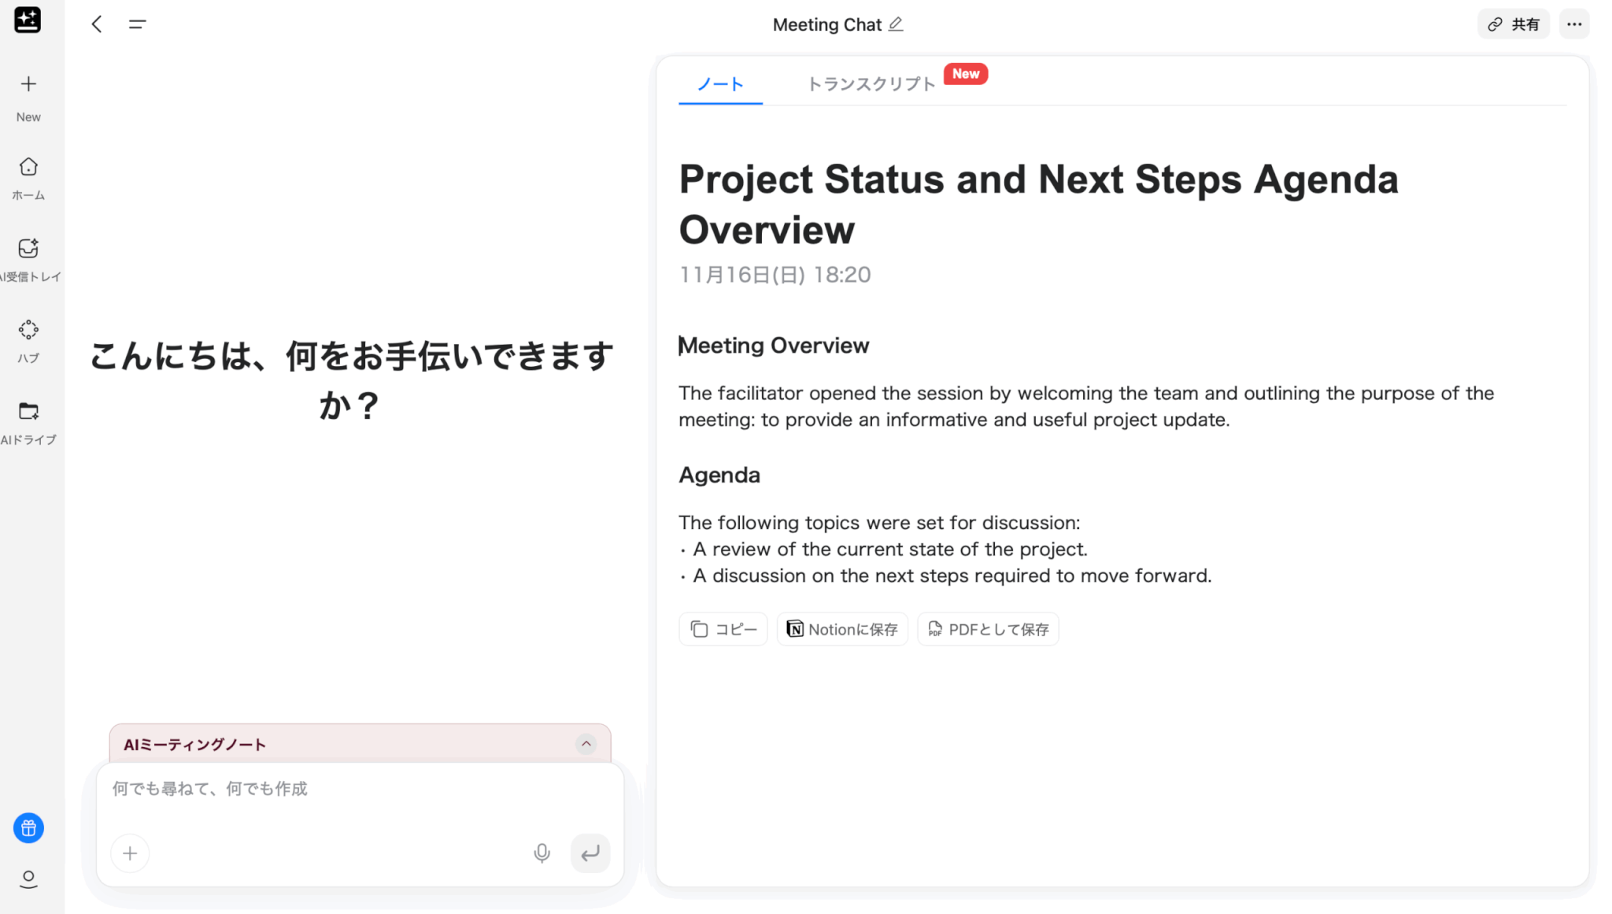Go back with the left chevron
1612x914 pixels.
tap(97, 24)
